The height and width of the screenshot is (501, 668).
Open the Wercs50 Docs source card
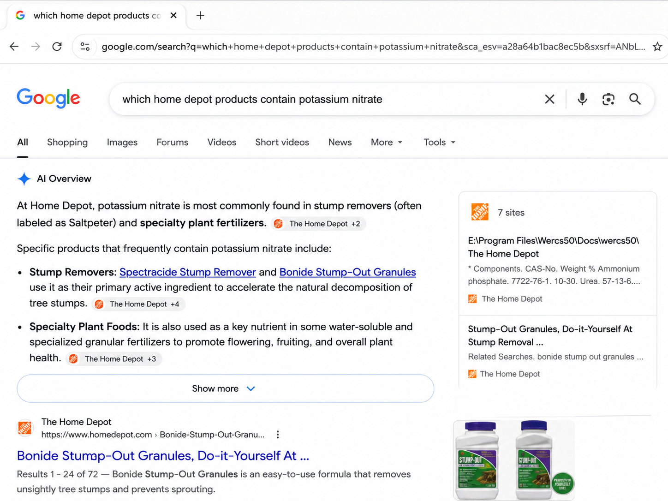pos(557,269)
